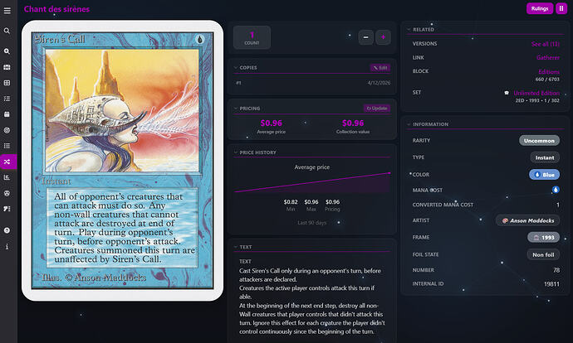Collapse the Copies section
Viewport: 573px width, 343px height.
(236, 68)
